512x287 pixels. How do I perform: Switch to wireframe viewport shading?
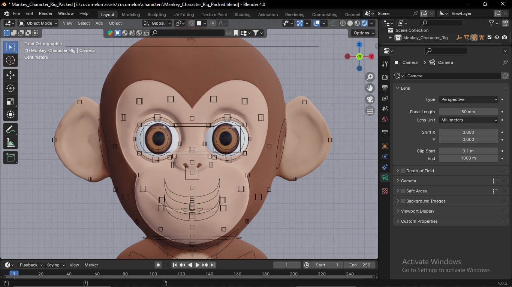(343, 23)
